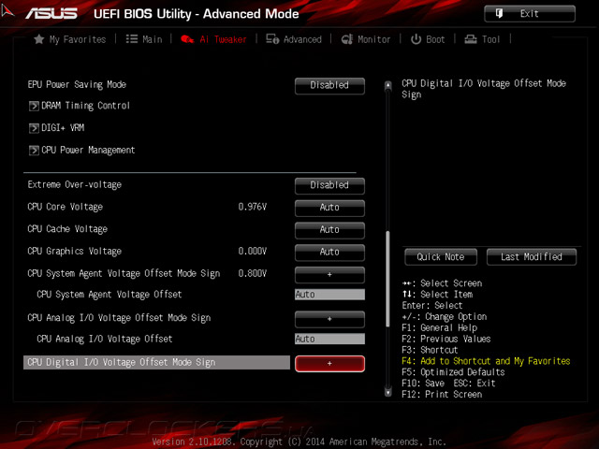
Task: Click F1: General Help hint
Action: click(440, 328)
